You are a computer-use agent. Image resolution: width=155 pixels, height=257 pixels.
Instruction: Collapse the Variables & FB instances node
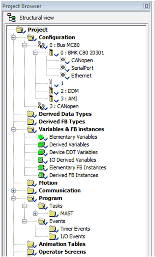tap(13, 129)
